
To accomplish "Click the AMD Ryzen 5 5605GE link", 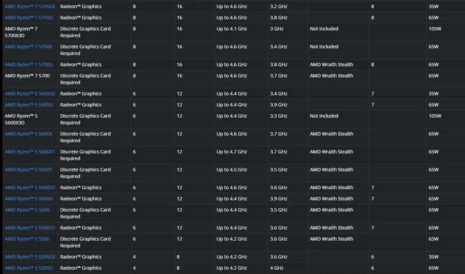I will tap(30, 94).
